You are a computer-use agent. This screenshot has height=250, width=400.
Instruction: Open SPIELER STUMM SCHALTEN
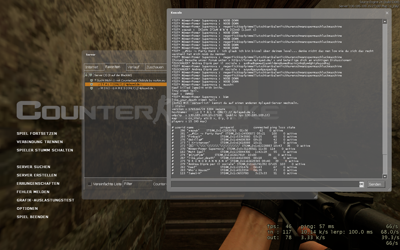(x=45, y=150)
